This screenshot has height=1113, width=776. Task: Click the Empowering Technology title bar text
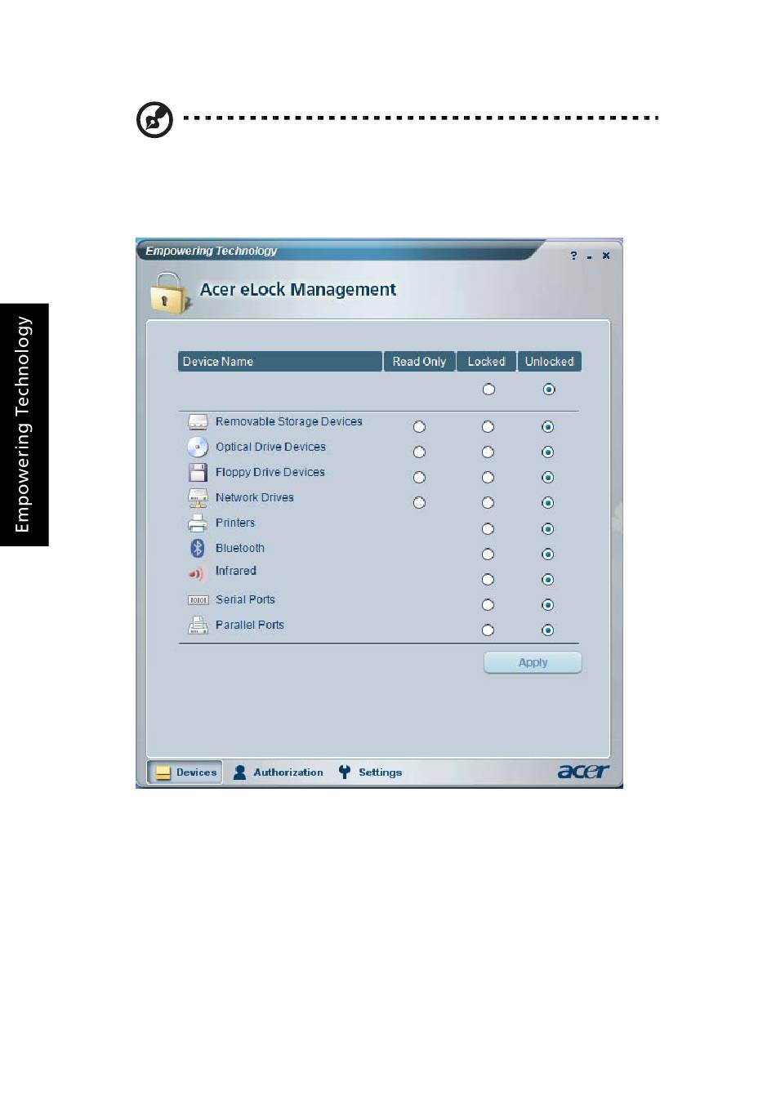[212, 252]
